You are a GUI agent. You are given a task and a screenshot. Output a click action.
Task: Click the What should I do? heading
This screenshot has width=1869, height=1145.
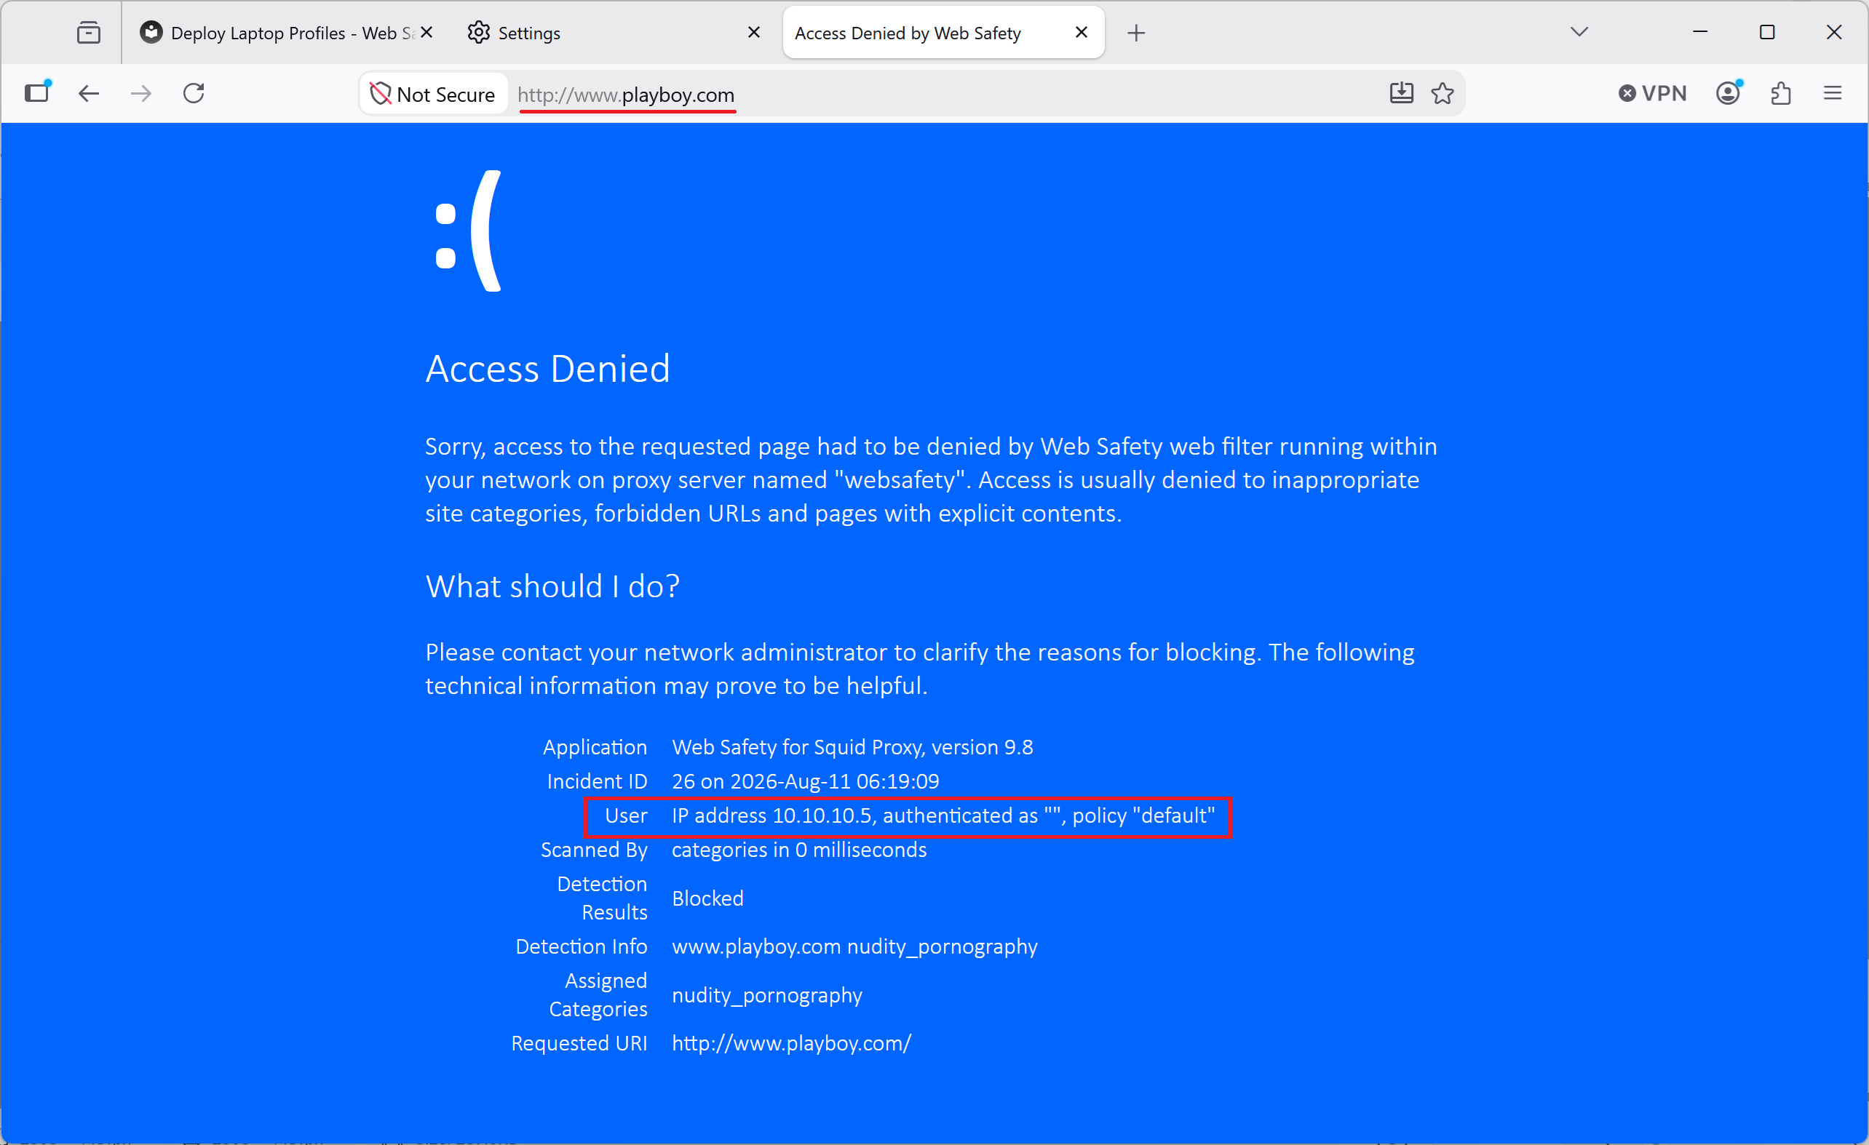coord(552,586)
